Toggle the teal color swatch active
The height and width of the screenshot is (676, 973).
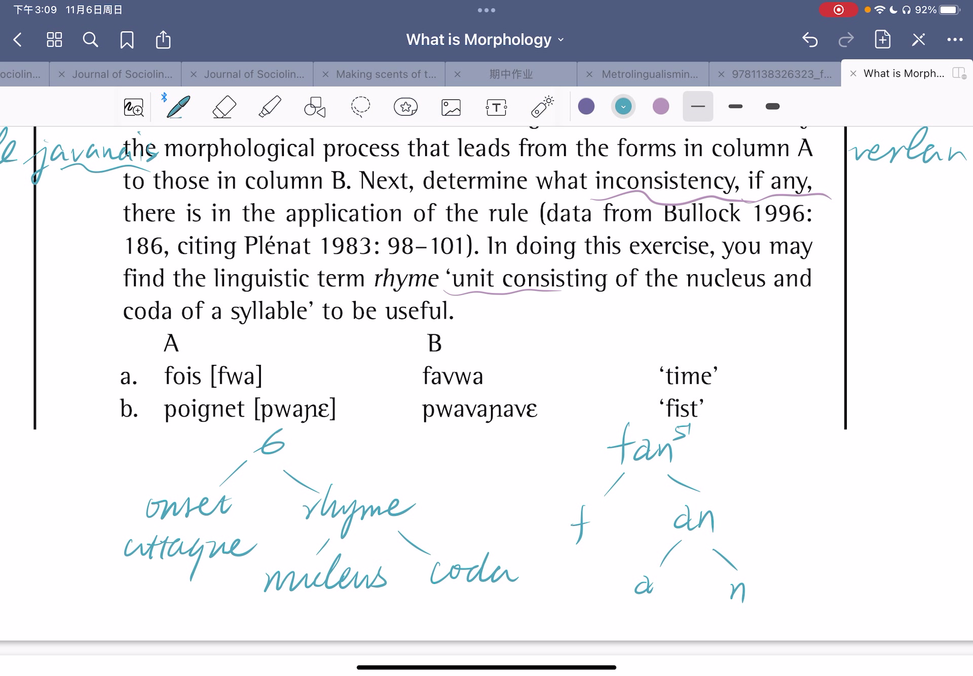pyautogui.click(x=623, y=106)
